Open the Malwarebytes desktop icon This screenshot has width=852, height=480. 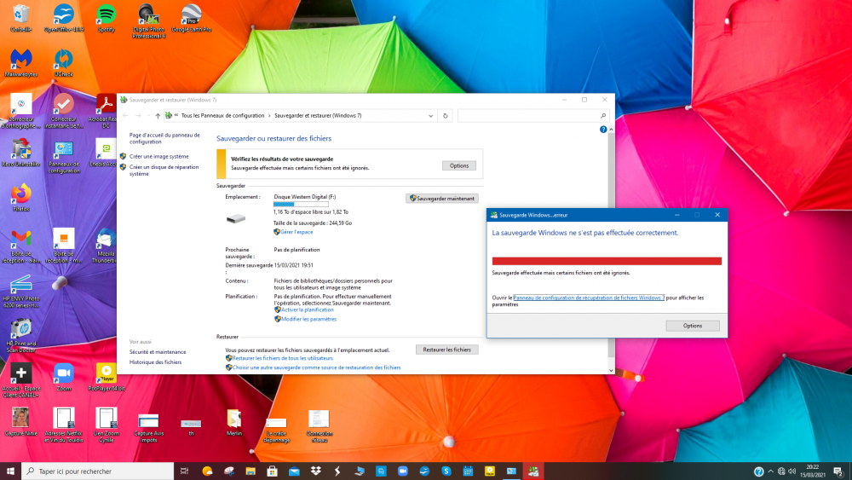21,60
